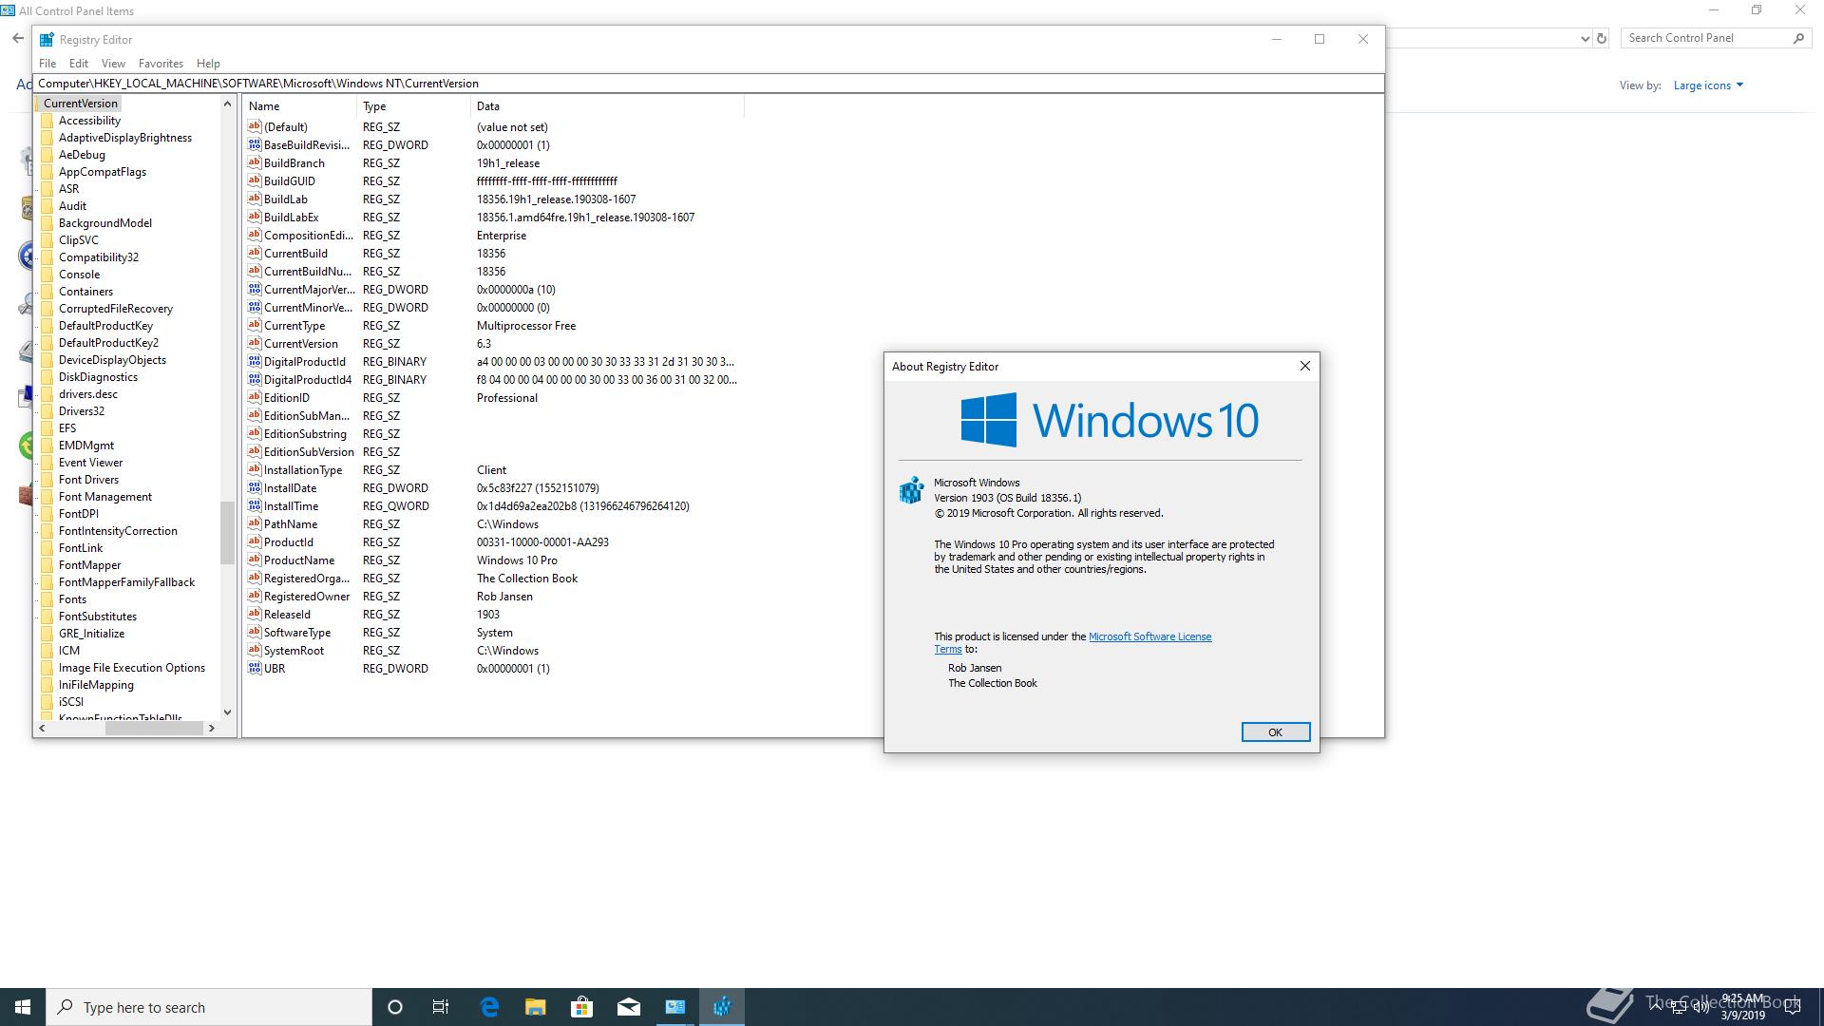Close the About Registry Editor dialog
This screenshot has height=1026, width=1824.
pyautogui.click(x=1304, y=366)
